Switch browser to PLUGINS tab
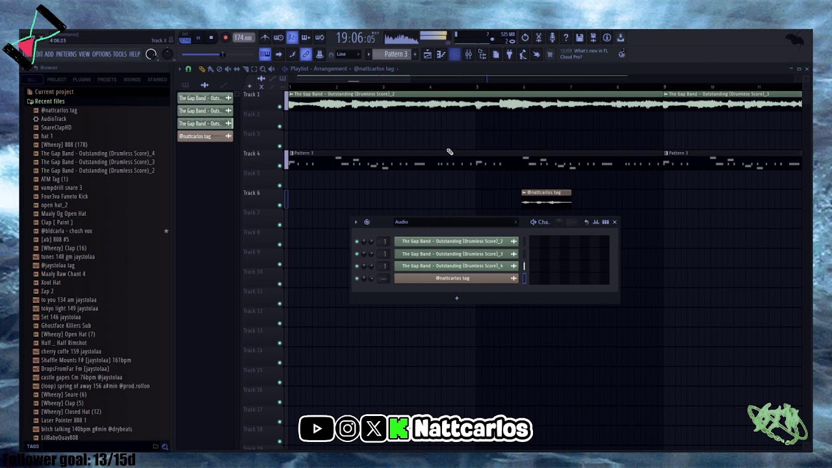The width and height of the screenshot is (832, 468). click(82, 79)
